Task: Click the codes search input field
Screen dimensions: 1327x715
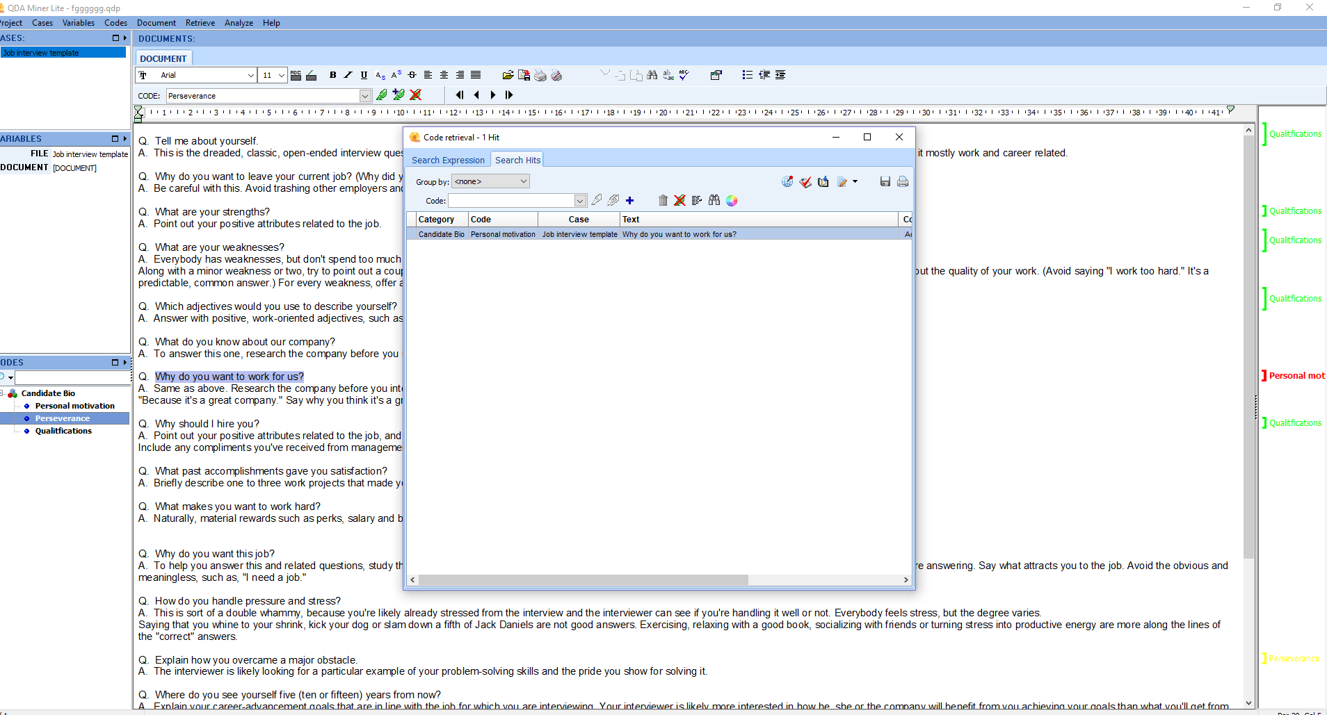Action: [73, 377]
